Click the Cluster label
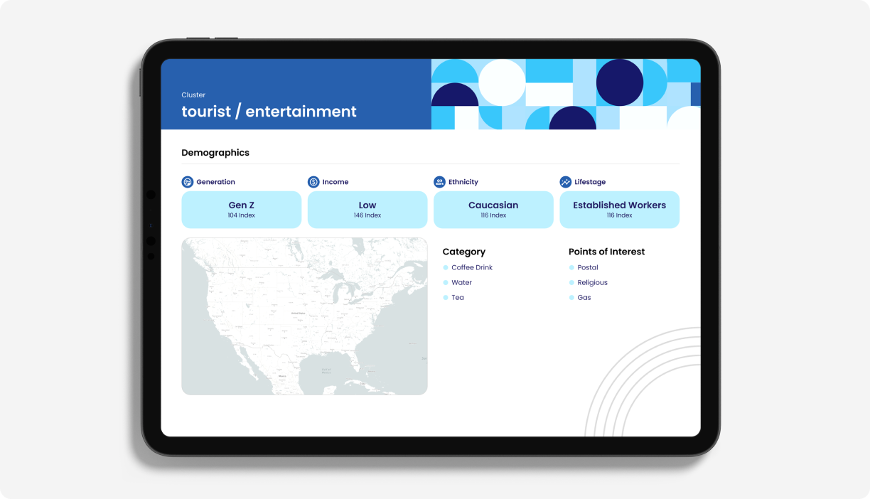The height and width of the screenshot is (499, 870). 193,95
